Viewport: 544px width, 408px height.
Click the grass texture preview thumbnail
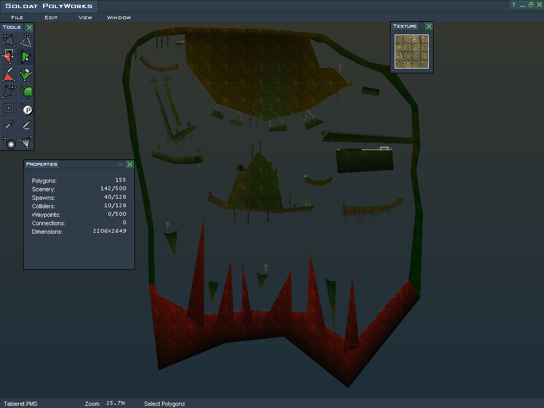412,52
